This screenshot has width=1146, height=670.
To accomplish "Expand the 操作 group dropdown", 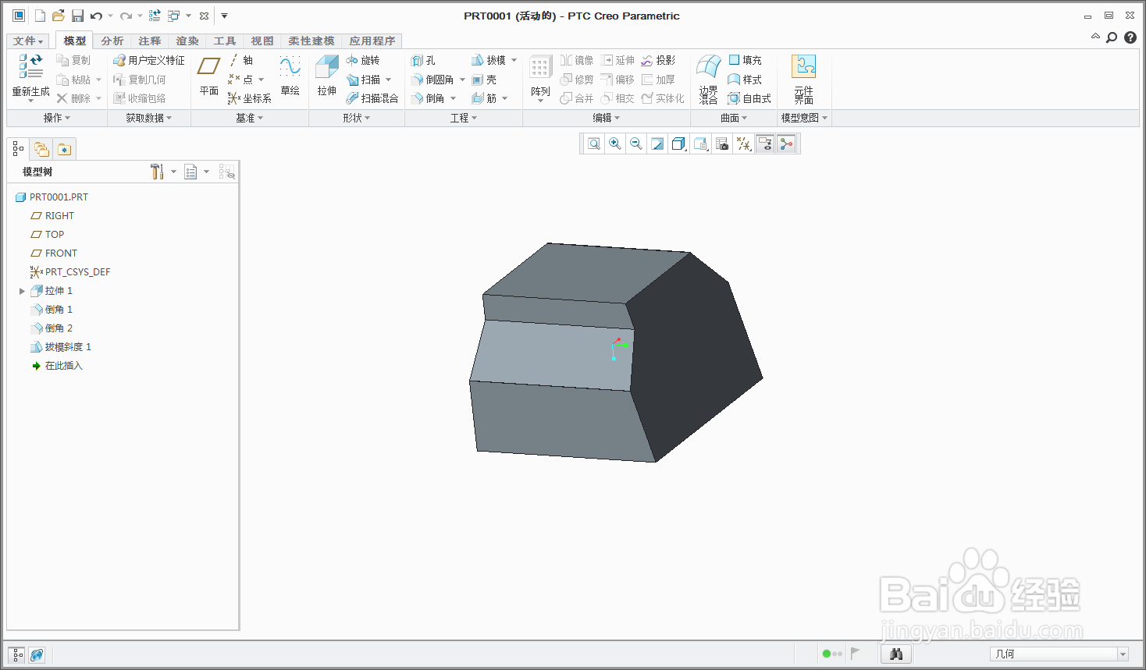I will click(57, 118).
